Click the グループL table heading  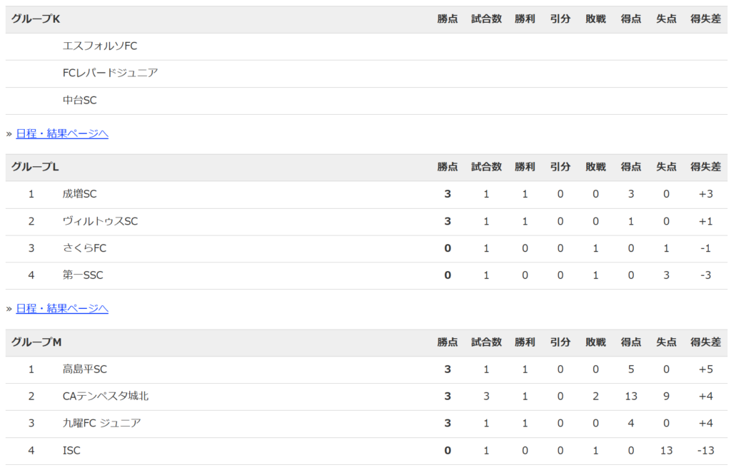tap(35, 167)
